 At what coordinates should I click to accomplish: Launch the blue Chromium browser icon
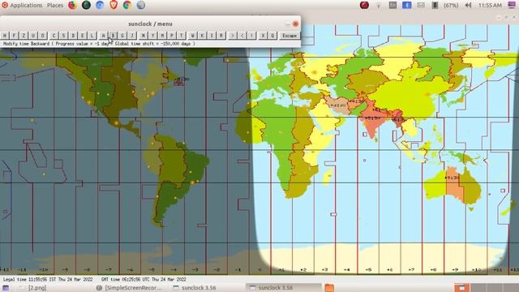(100, 5)
